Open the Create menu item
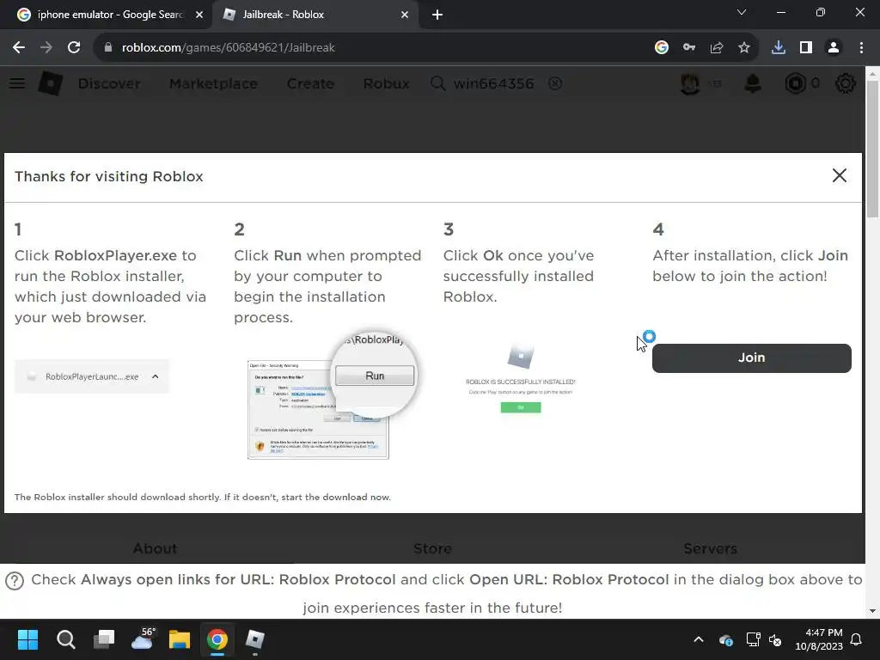The width and height of the screenshot is (880, 660). [x=310, y=83]
